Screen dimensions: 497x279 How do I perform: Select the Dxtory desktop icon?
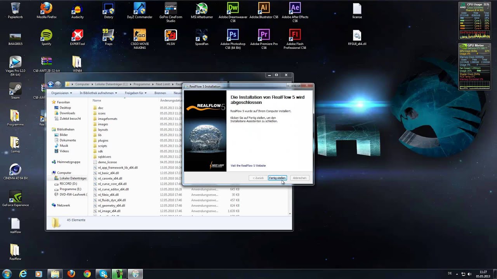[x=109, y=11]
